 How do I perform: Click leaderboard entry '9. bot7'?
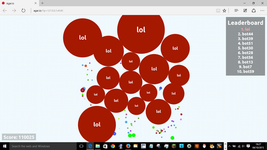(245, 67)
